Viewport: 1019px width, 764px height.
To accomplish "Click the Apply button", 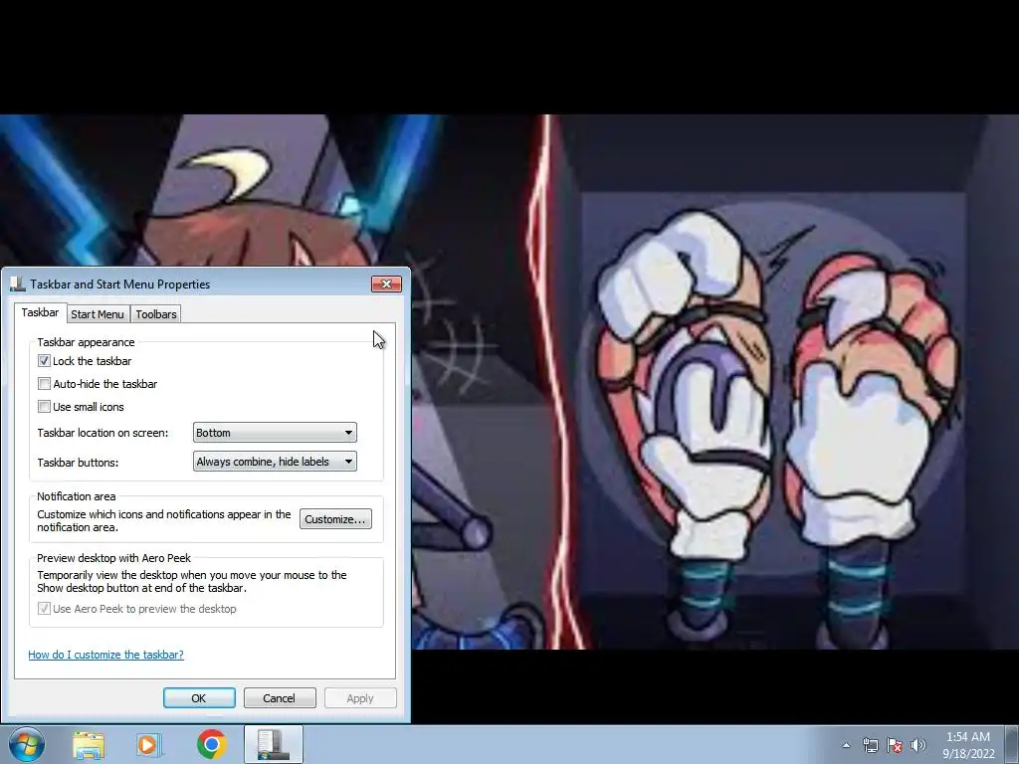I will pos(360,698).
